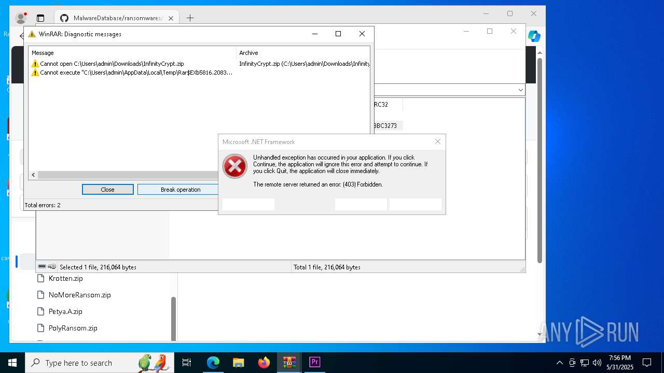
Task: Click 'Selected 1 file, 216,064 bytes' status text
Action: pos(98,267)
